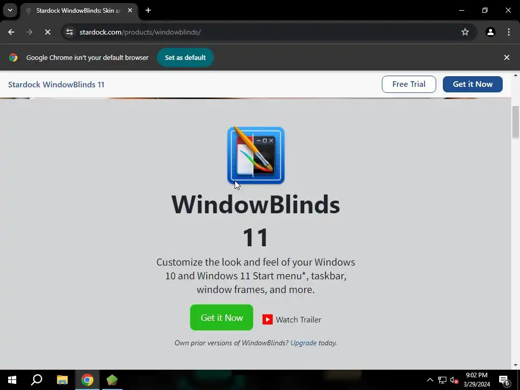
Task: Open a new tab with the plus icon
Action: click(148, 10)
